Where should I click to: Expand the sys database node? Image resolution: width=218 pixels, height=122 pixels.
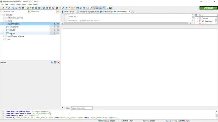point(3,39)
